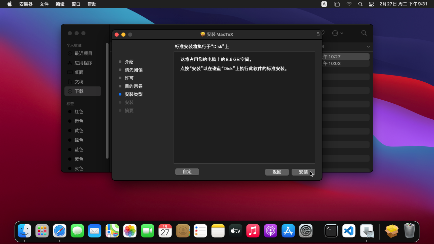Open Reminders from the Dock
Screen dimensions: 434x244
coord(200,231)
